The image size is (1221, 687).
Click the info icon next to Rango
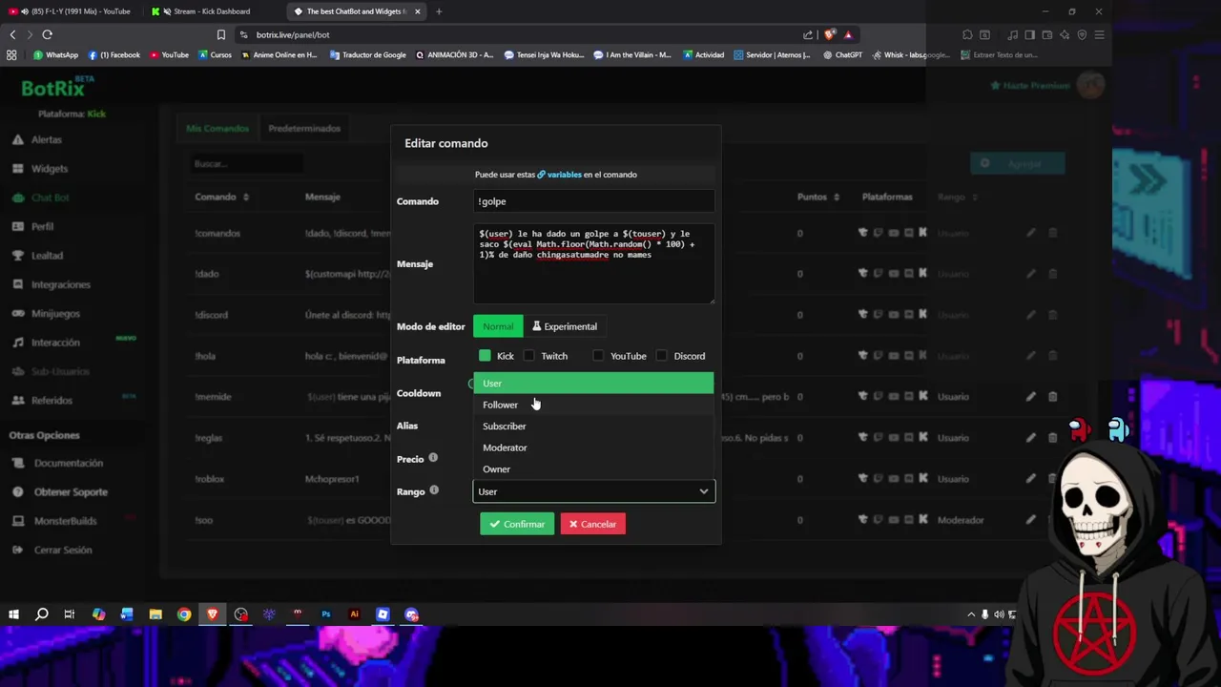click(434, 490)
